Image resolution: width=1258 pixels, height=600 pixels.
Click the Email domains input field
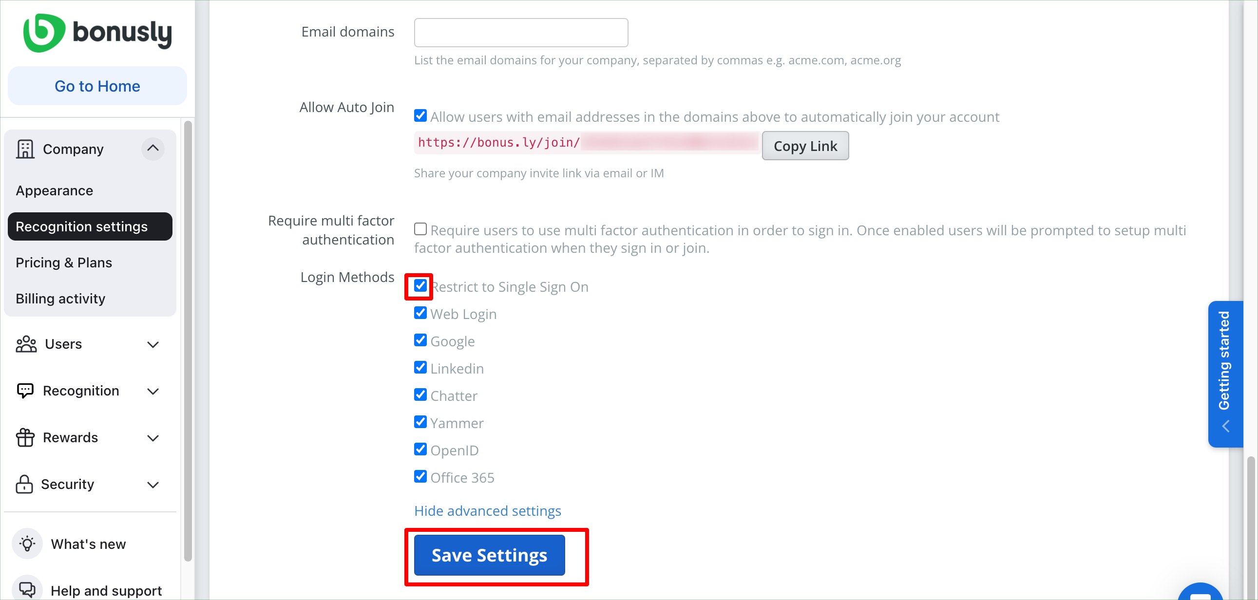(521, 32)
